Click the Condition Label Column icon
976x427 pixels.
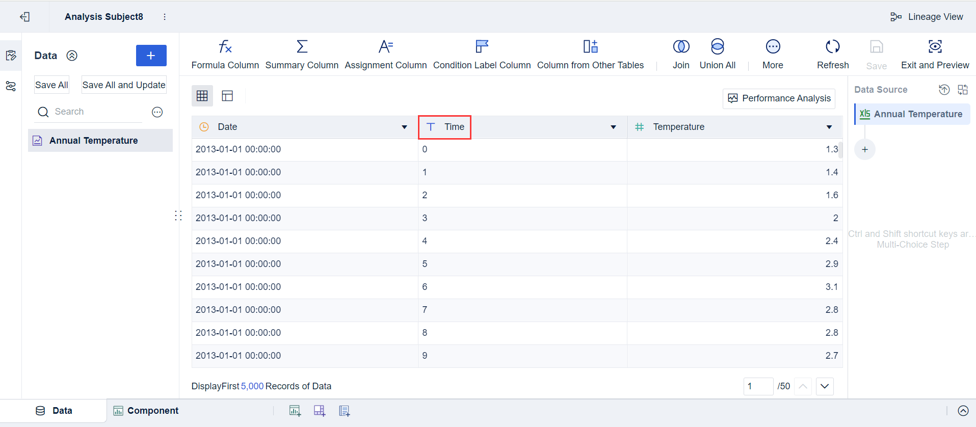[482, 47]
